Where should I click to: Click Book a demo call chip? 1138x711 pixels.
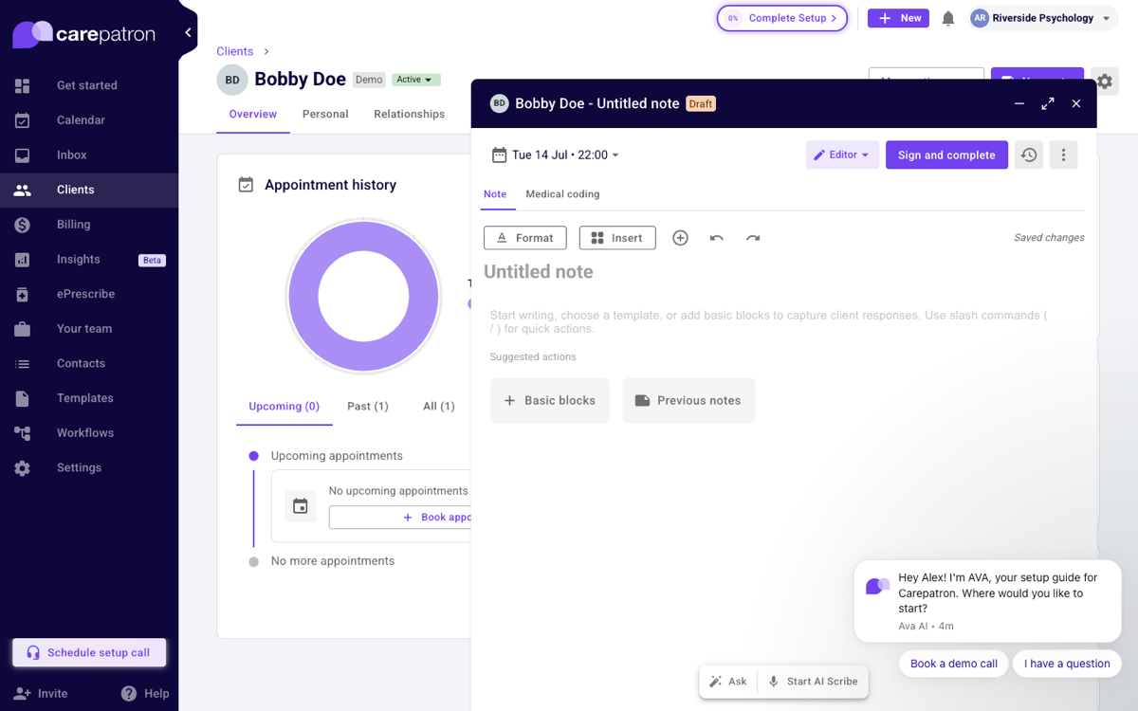[x=954, y=664]
